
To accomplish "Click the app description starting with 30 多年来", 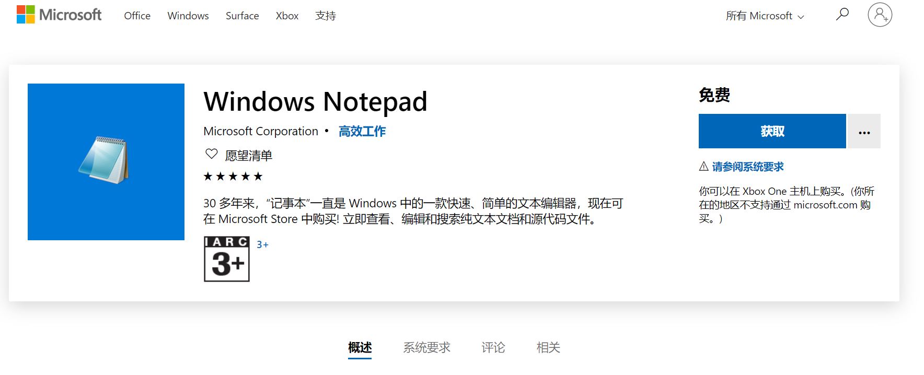I will pos(413,211).
